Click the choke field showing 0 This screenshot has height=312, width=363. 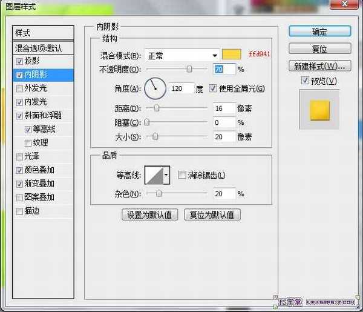point(224,122)
